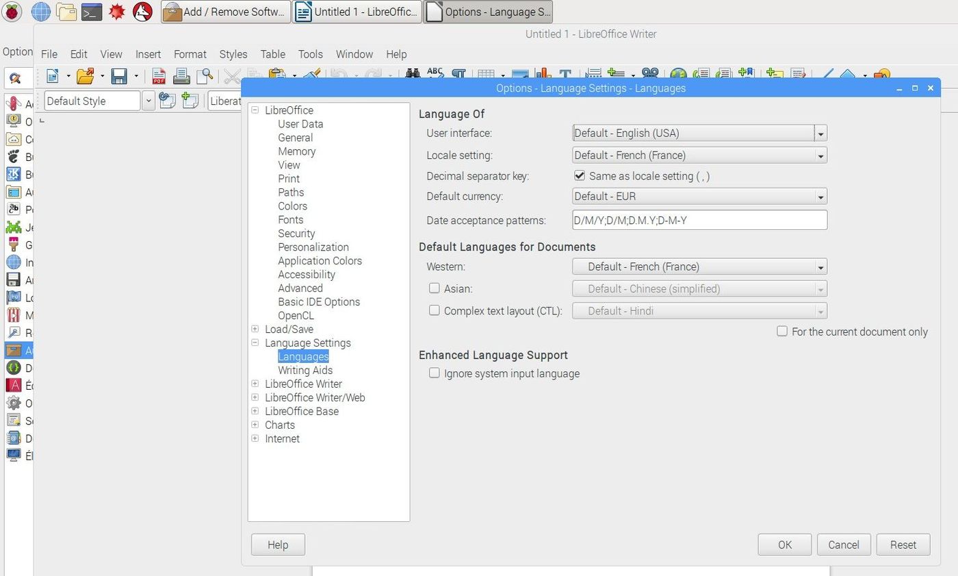The width and height of the screenshot is (958, 576).
Task: Expand the Internet tree node
Action: (x=255, y=438)
